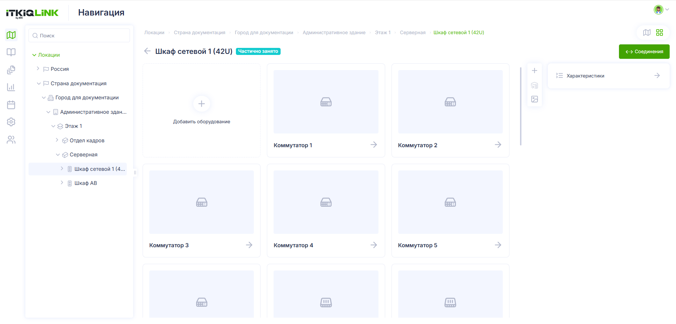
Task: Select Серверная in the tree
Action: pyautogui.click(x=83, y=155)
